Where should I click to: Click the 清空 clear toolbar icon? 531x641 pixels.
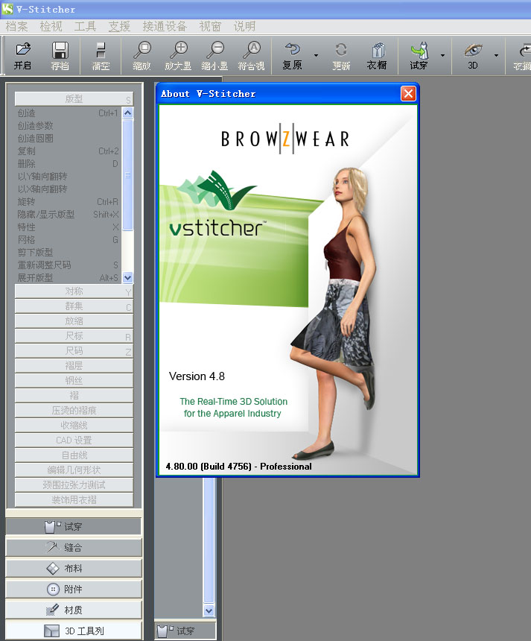coord(101,50)
